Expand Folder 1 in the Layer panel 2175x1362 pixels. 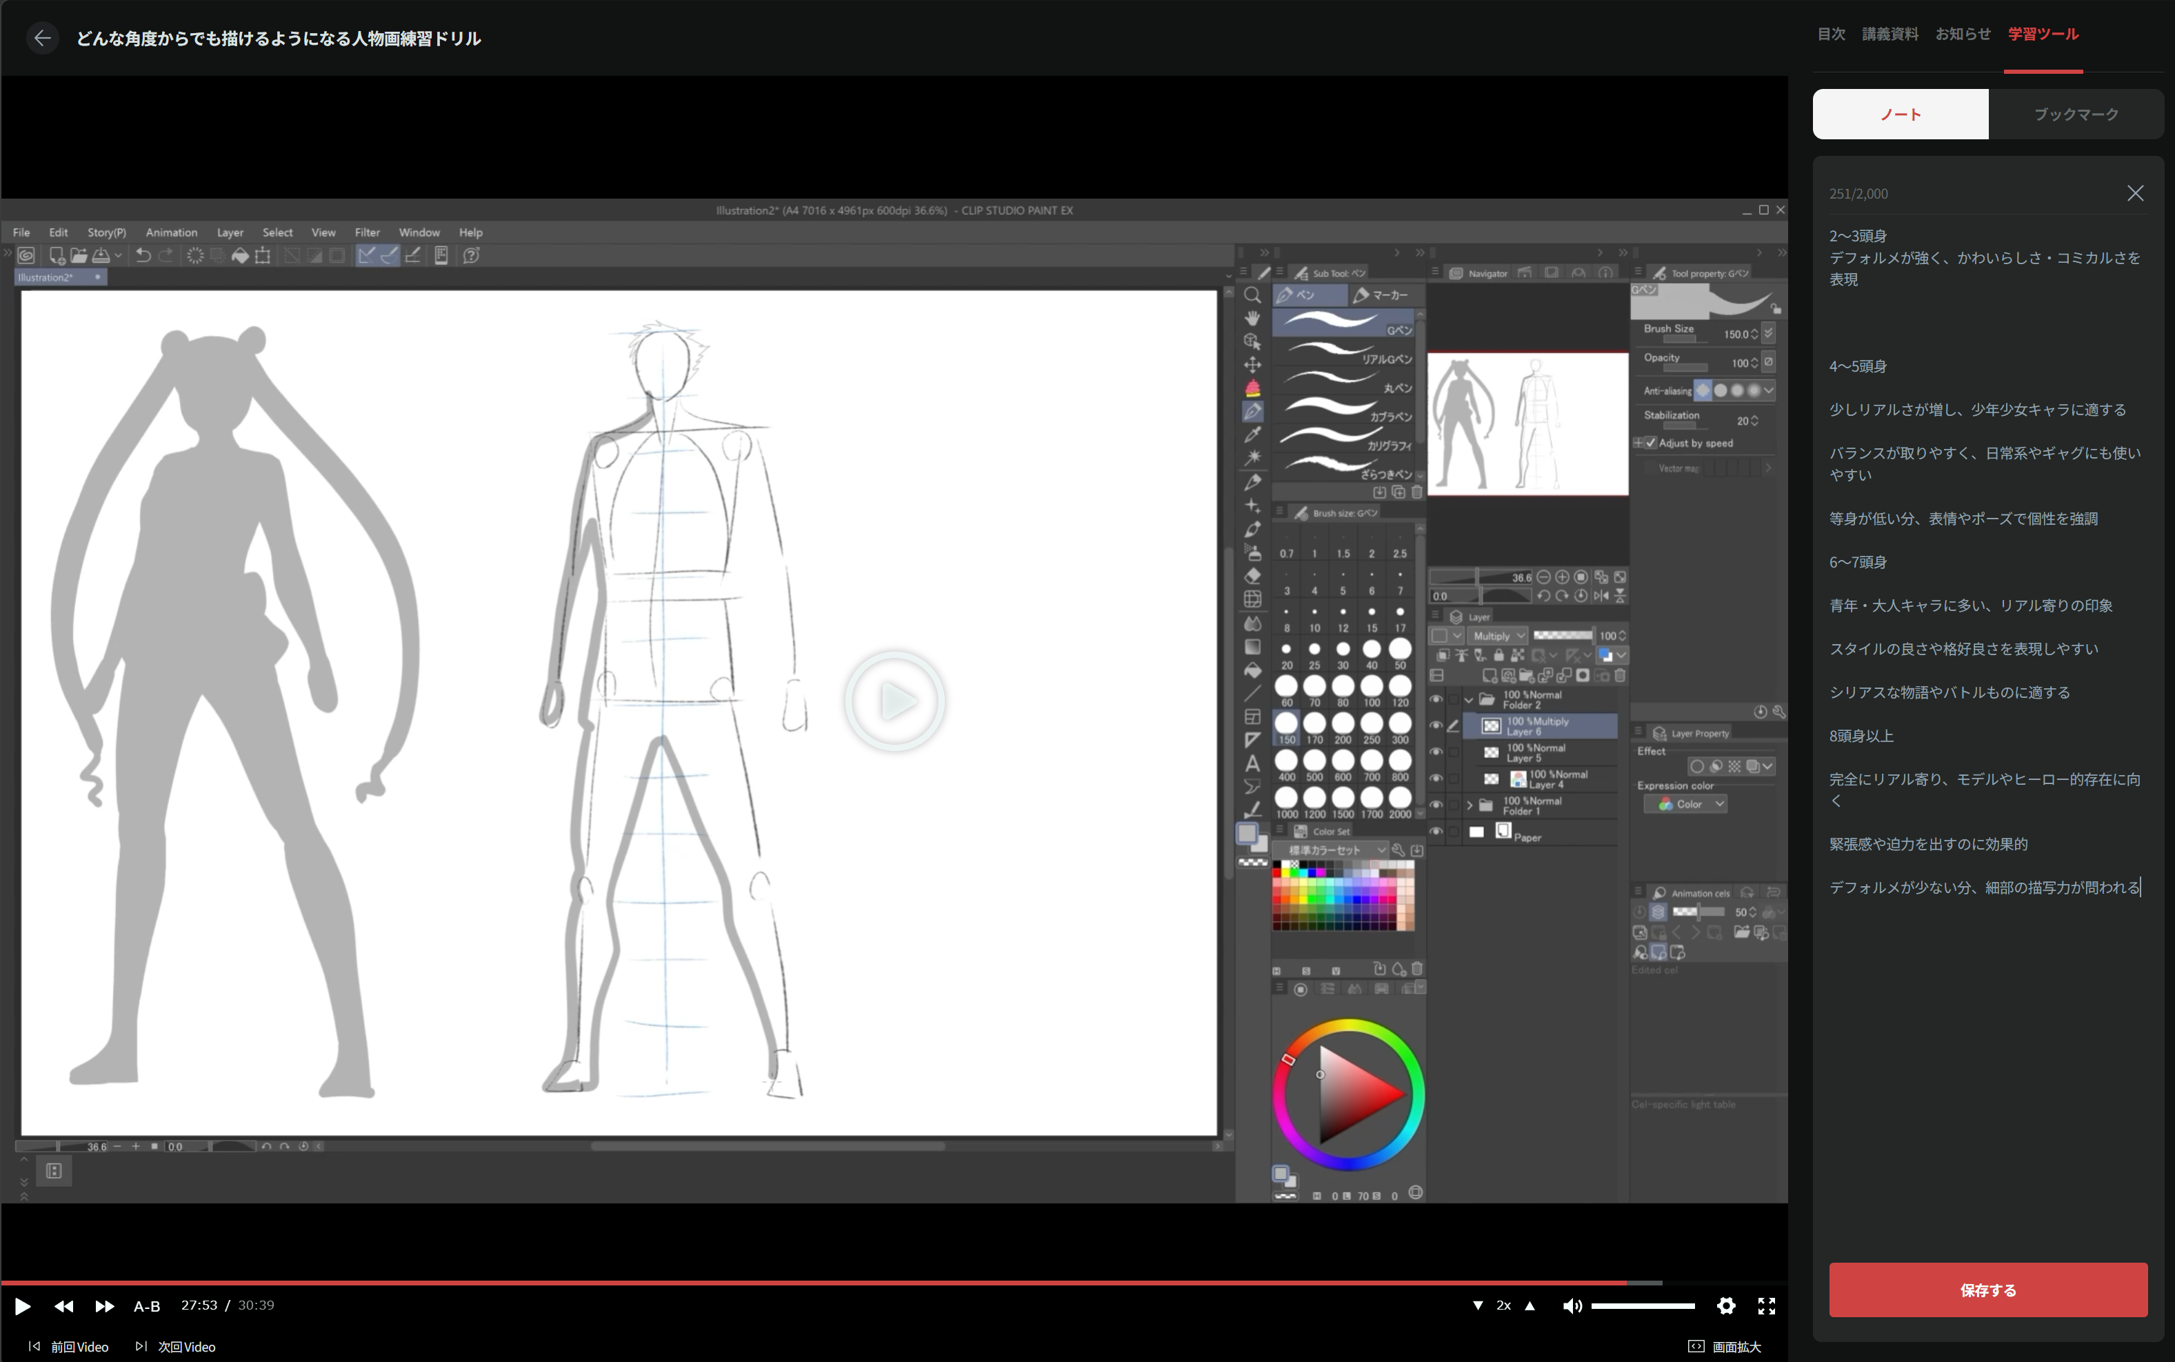click(x=1470, y=805)
